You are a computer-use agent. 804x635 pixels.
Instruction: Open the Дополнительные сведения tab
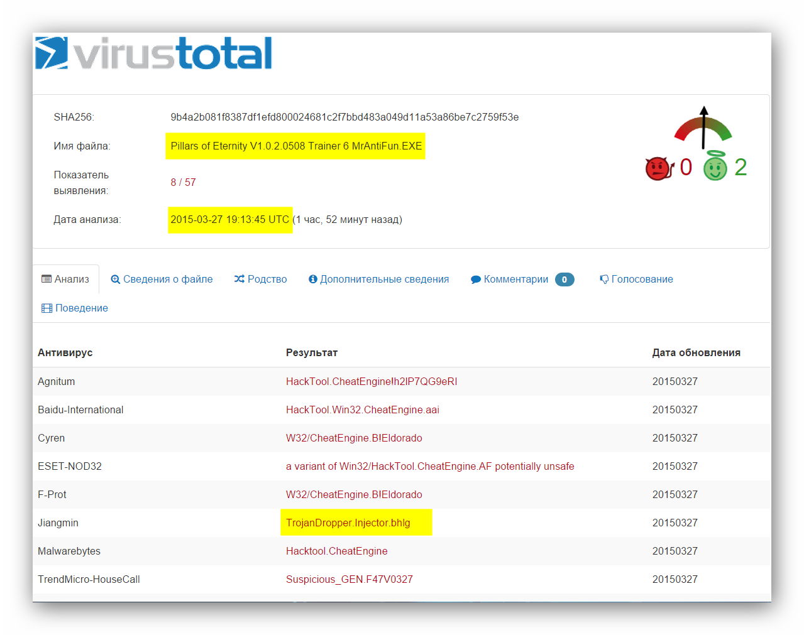tap(378, 279)
